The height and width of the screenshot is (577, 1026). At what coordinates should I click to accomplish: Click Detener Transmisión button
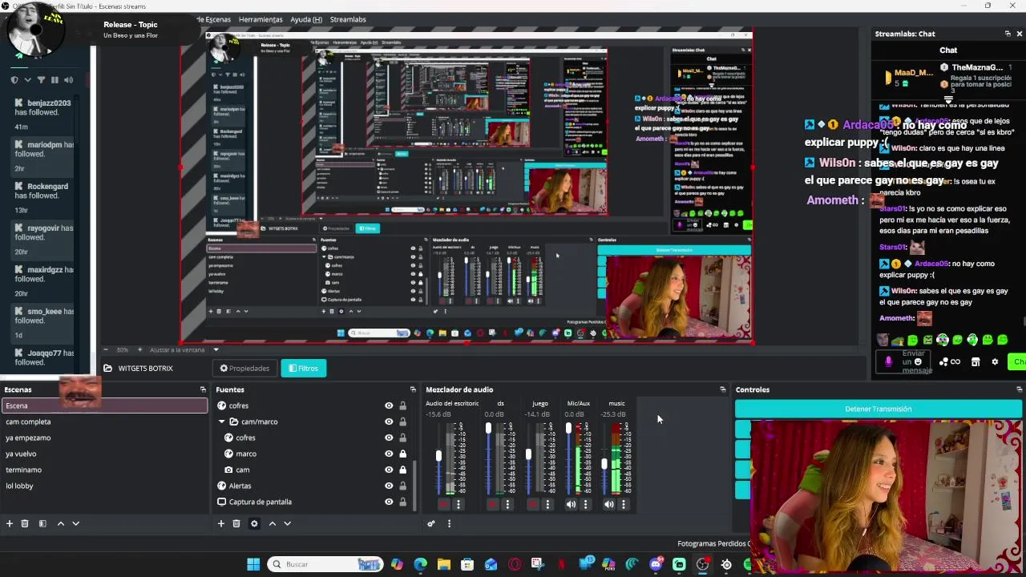[x=879, y=409]
